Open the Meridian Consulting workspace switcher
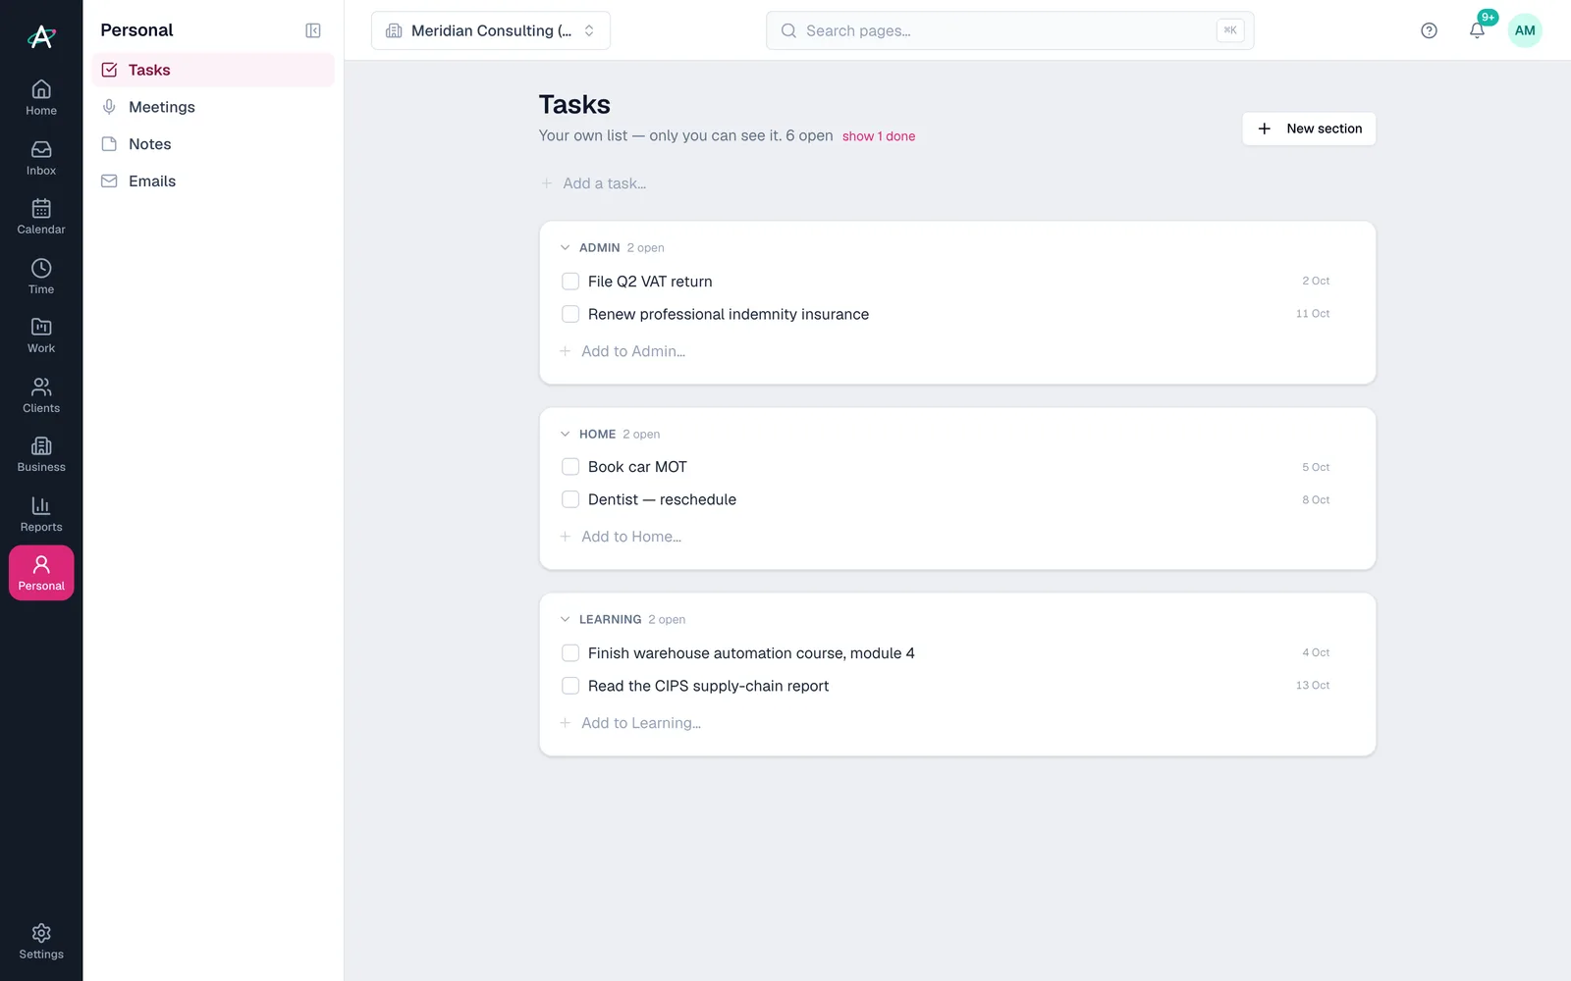The width and height of the screenshot is (1571, 981). pyautogui.click(x=491, y=30)
